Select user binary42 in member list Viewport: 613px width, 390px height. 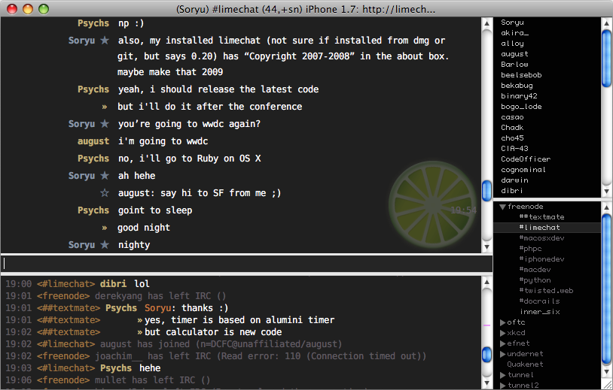click(519, 96)
